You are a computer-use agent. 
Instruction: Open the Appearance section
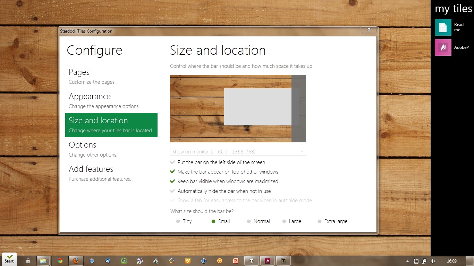pyautogui.click(x=111, y=100)
